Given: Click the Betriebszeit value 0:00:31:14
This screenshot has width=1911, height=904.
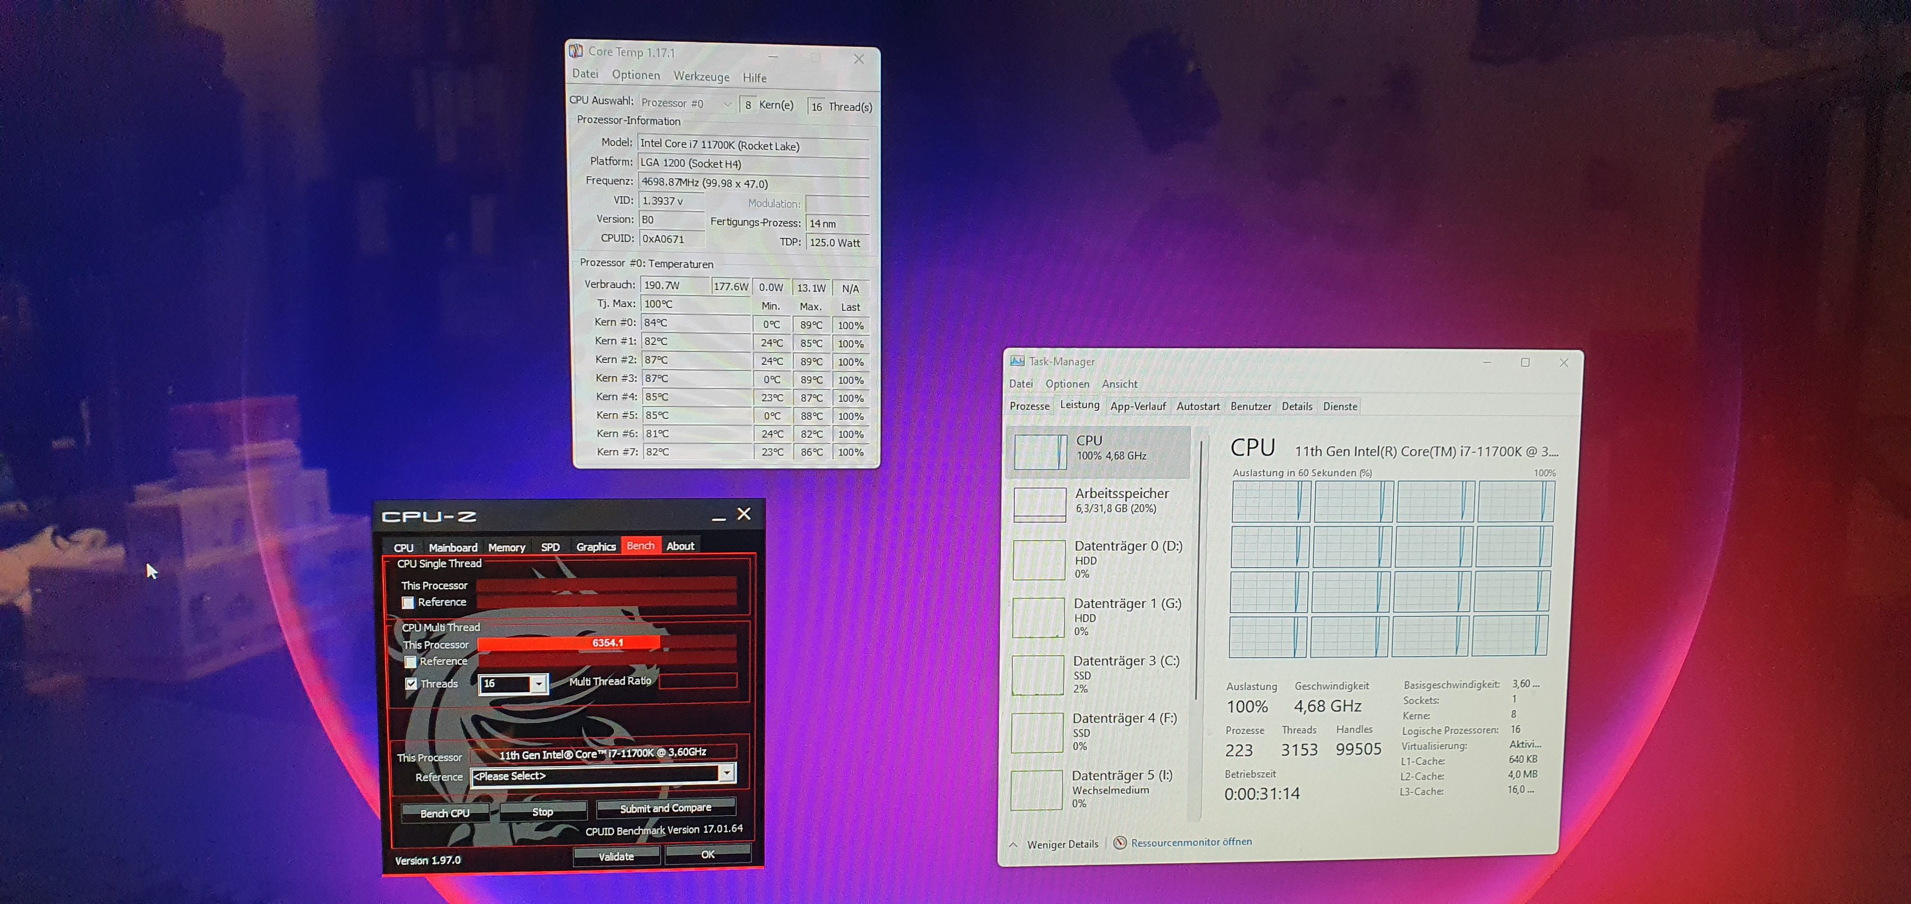Looking at the screenshot, I should (1262, 794).
